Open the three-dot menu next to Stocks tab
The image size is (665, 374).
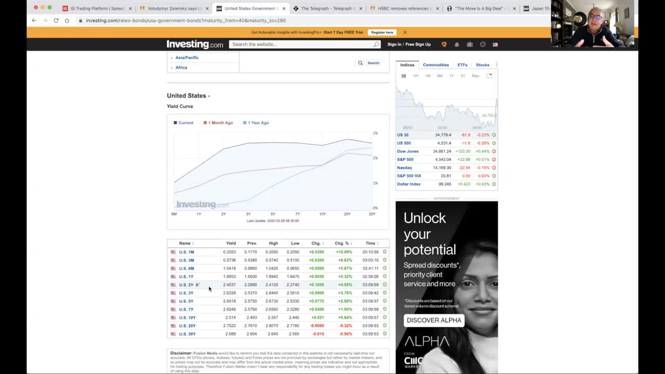(496, 65)
